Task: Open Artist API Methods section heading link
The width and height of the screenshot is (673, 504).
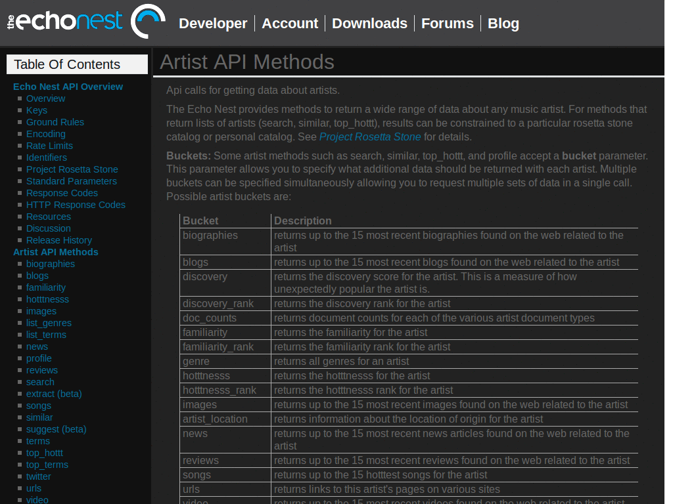Action: 56,252
